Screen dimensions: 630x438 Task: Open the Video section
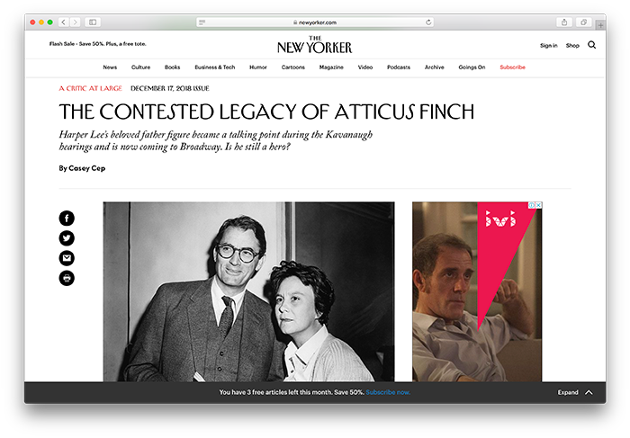pyautogui.click(x=365, y=67)
